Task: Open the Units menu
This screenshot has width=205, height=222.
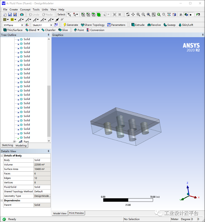Action: [x=45, y=10]
